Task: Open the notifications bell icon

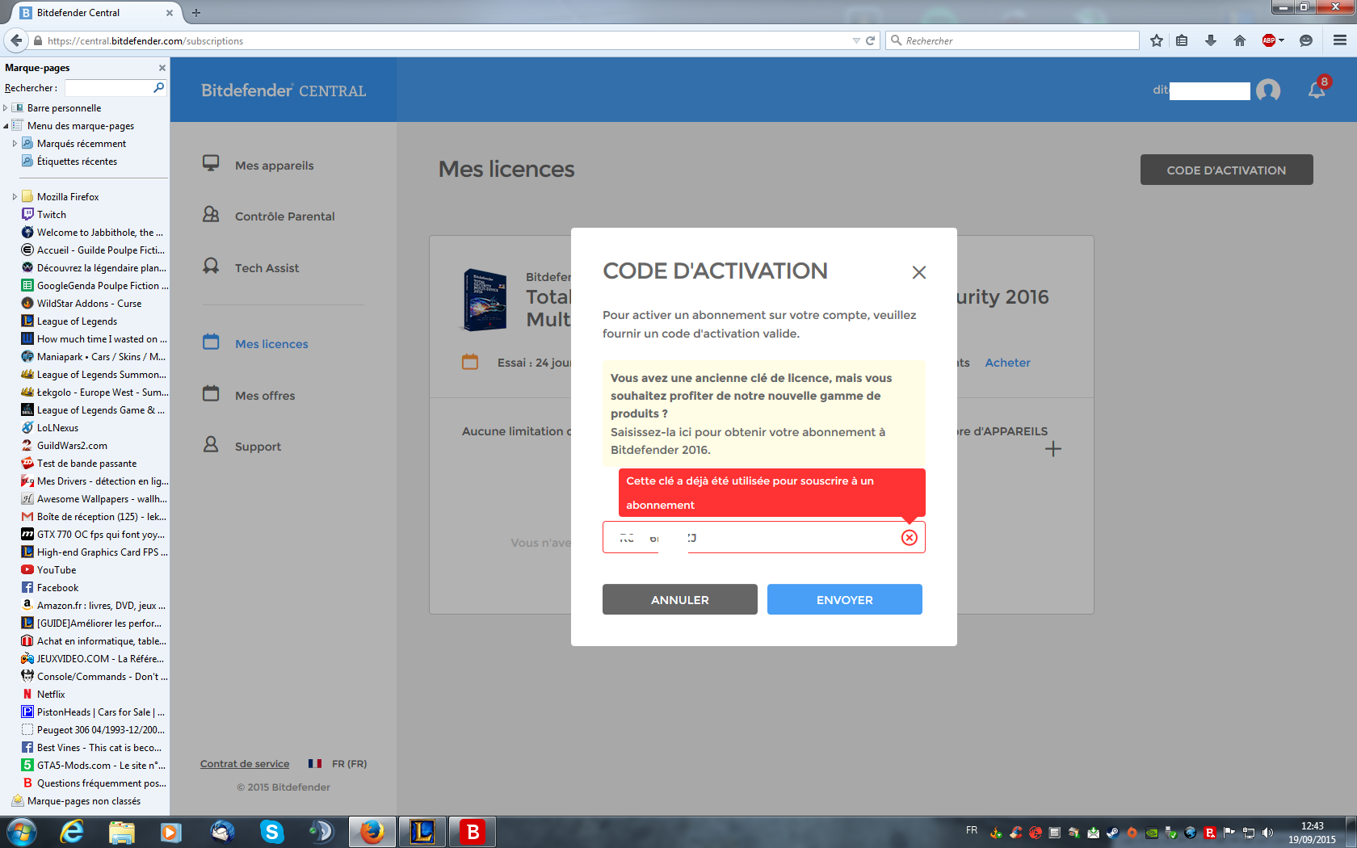Action: tap(1317, 90)
